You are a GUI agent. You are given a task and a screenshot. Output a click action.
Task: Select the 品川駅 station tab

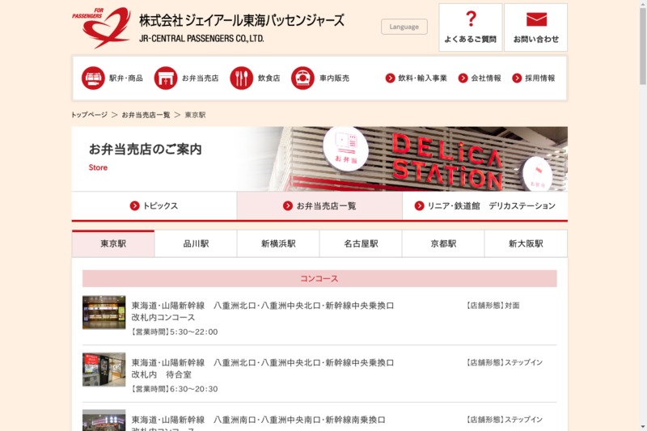coord(196,243)
